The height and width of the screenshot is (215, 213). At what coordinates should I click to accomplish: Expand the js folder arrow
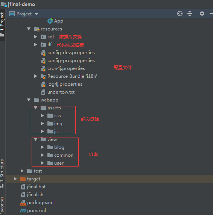pos(43,132)
